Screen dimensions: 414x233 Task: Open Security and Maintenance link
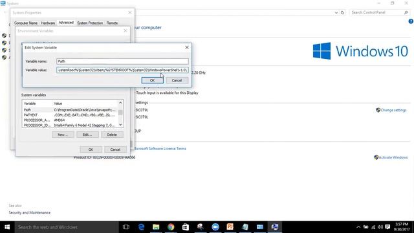(30, 213)
